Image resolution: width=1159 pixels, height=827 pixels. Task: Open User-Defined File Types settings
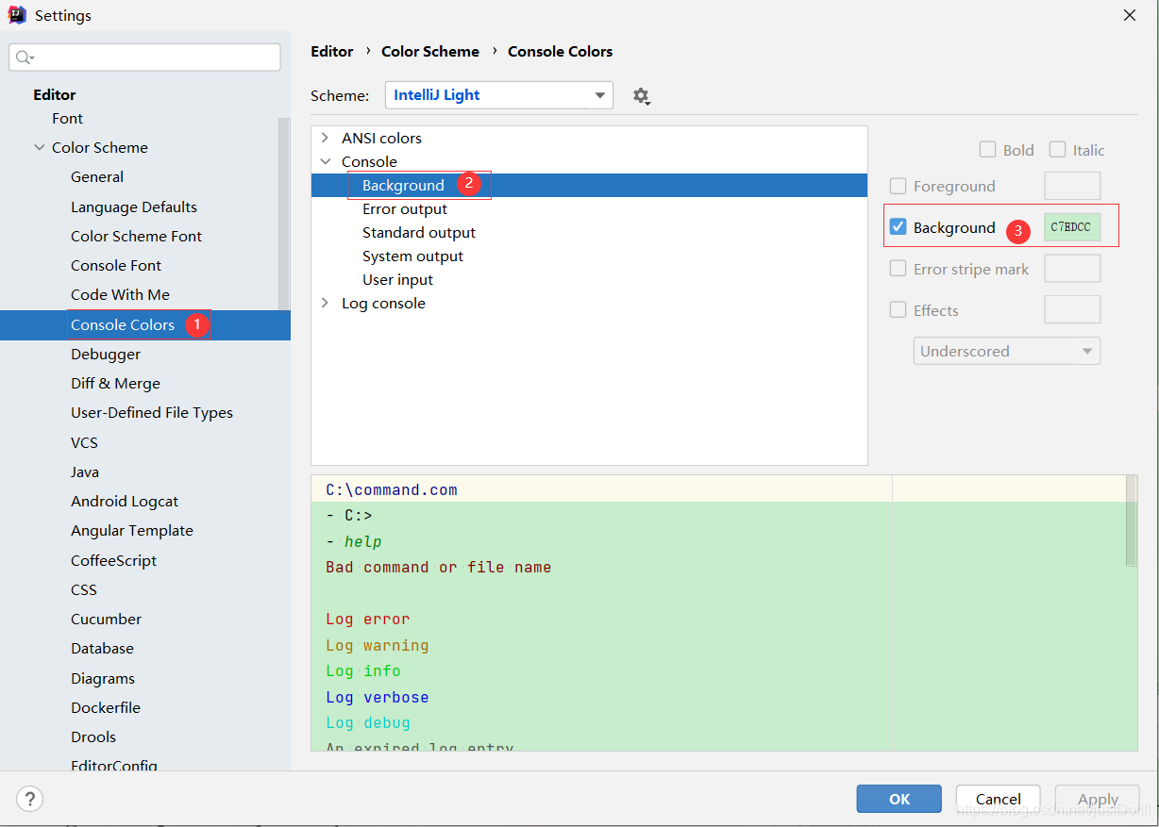[x=152, y=412]
